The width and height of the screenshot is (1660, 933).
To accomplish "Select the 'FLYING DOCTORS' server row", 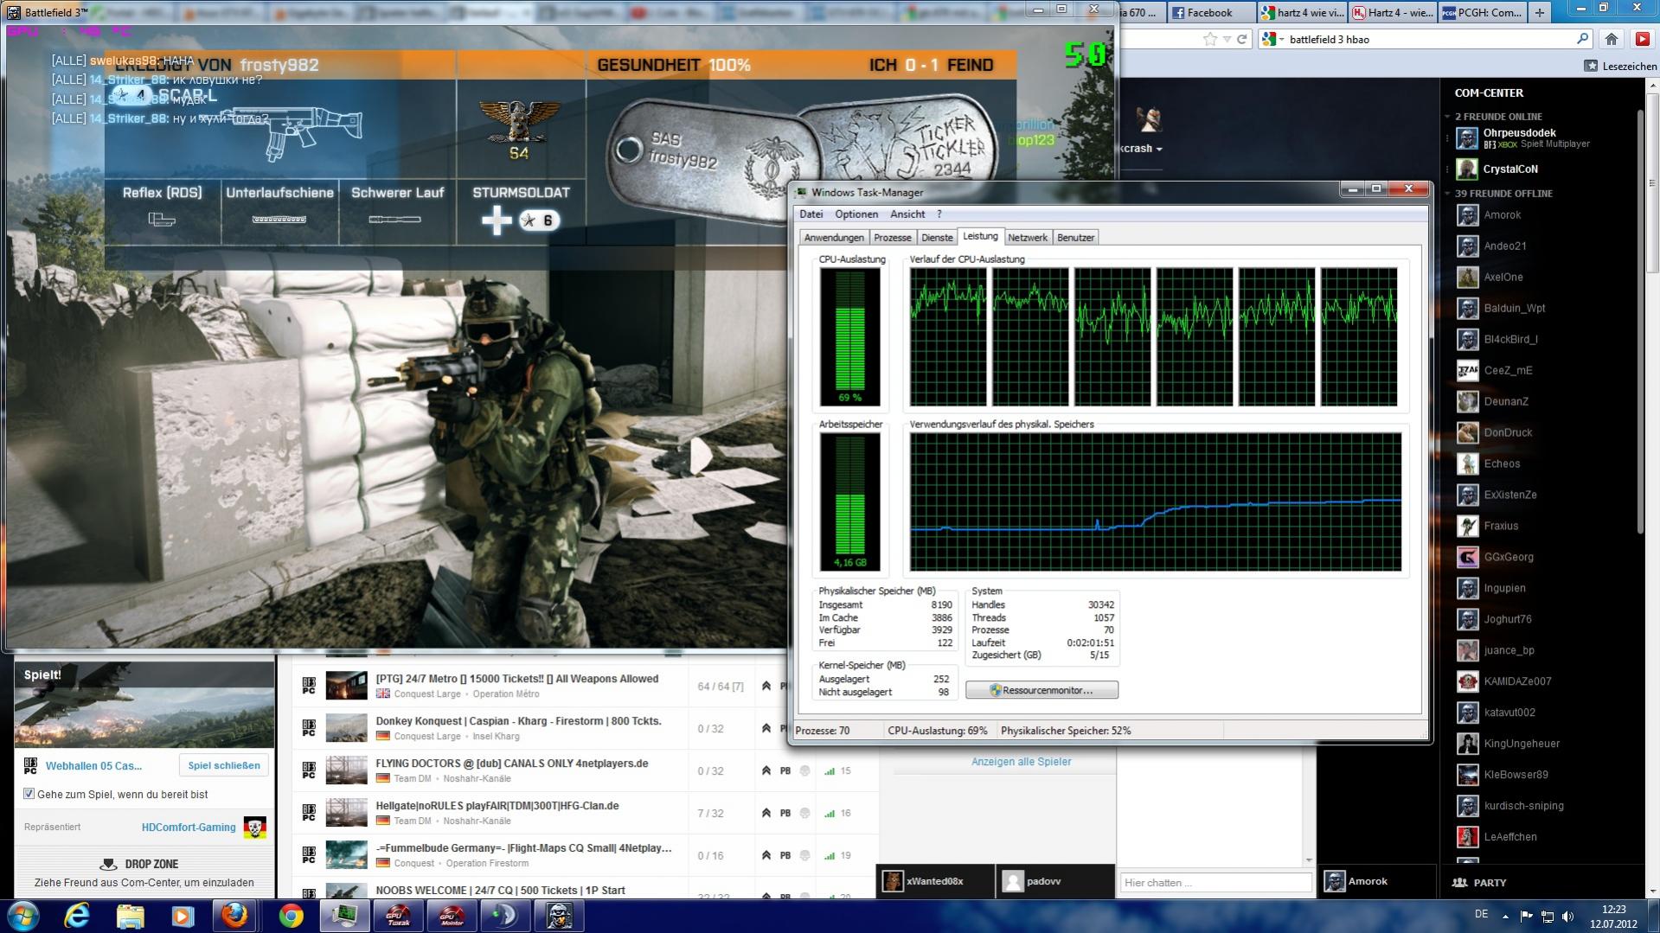I will point(584,770).
